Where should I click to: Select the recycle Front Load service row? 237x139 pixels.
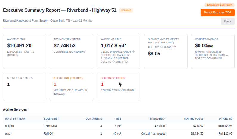click(119, 126)
